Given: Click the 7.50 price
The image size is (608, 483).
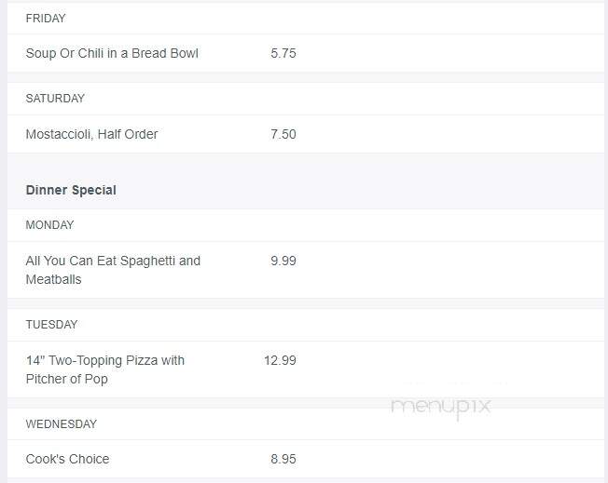Looking at the screenshot, I should (x=283, y=134).
